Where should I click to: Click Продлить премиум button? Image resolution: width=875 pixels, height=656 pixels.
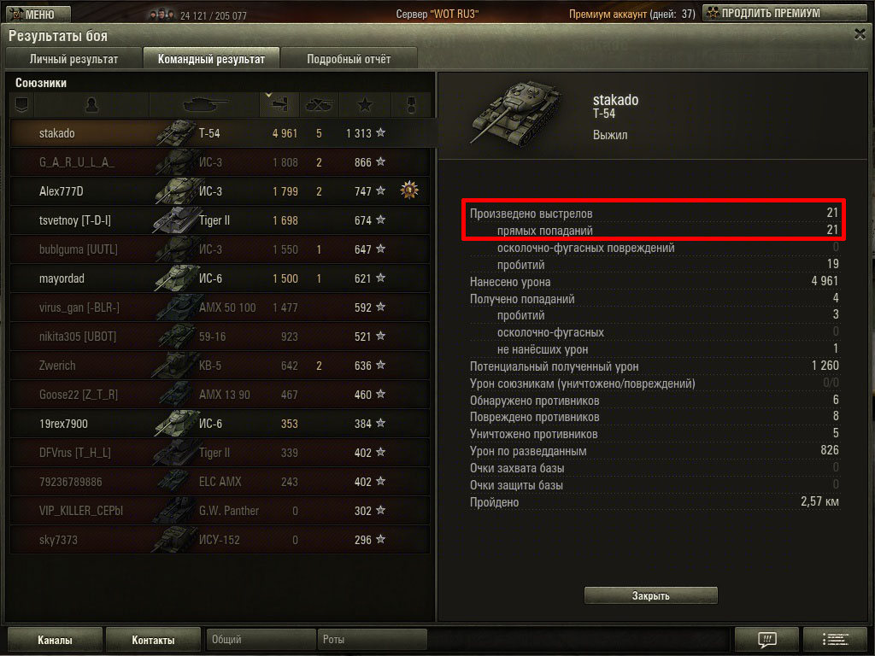pyautogui.click(x=784, y=13)
